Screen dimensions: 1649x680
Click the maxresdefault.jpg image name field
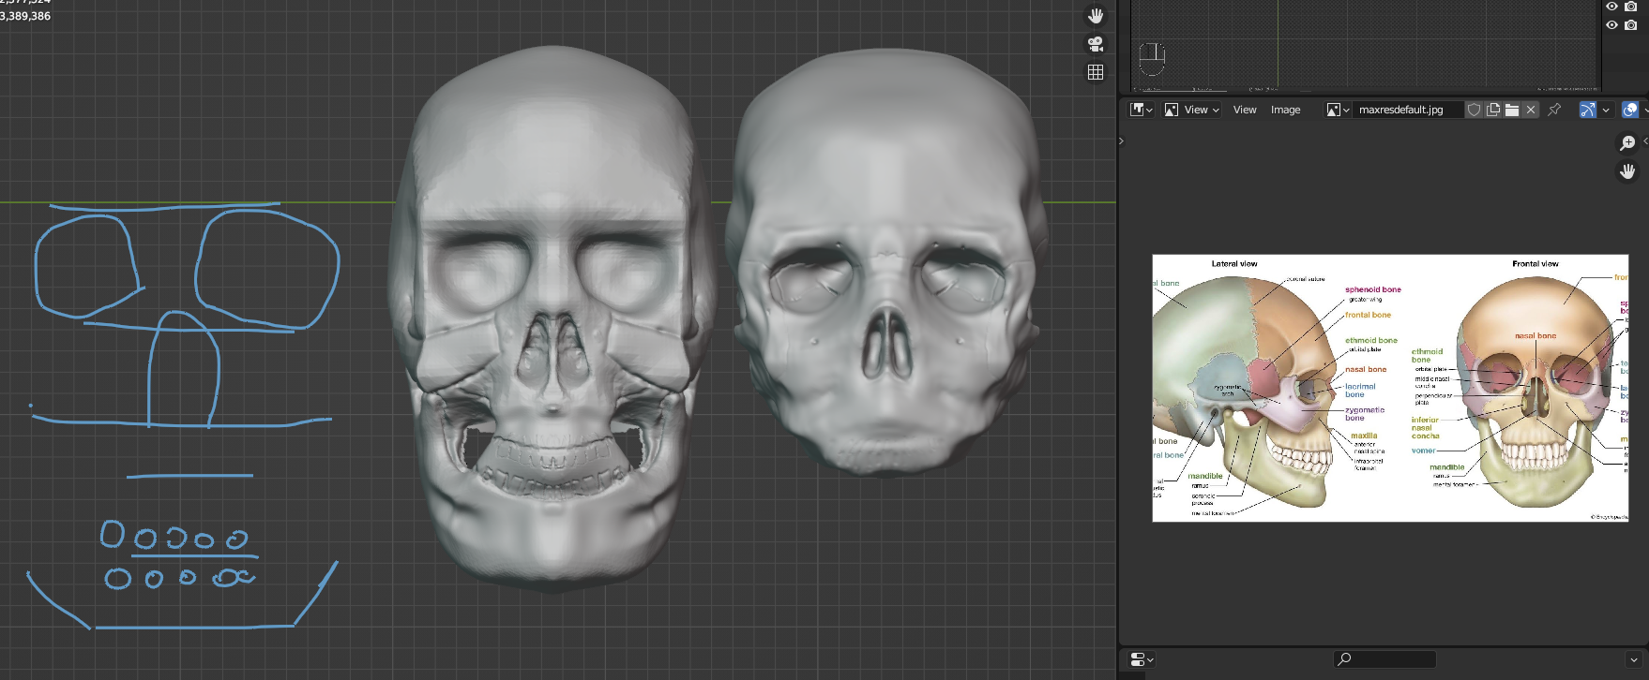(1407, 110)
